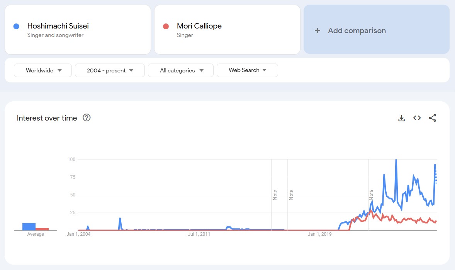Edit the Hoshimachi Suisei search term card
455x270 pixels.
pos(78,30)
